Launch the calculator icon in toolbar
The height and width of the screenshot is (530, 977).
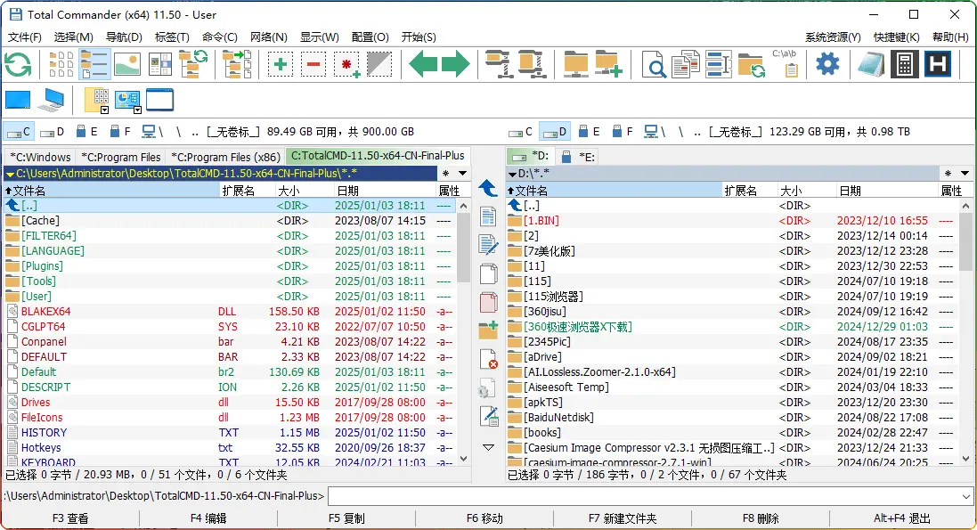(x=905, y=64)
